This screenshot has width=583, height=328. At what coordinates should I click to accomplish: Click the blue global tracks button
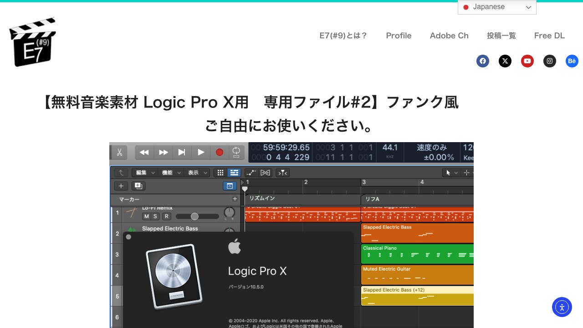[230, 186]
